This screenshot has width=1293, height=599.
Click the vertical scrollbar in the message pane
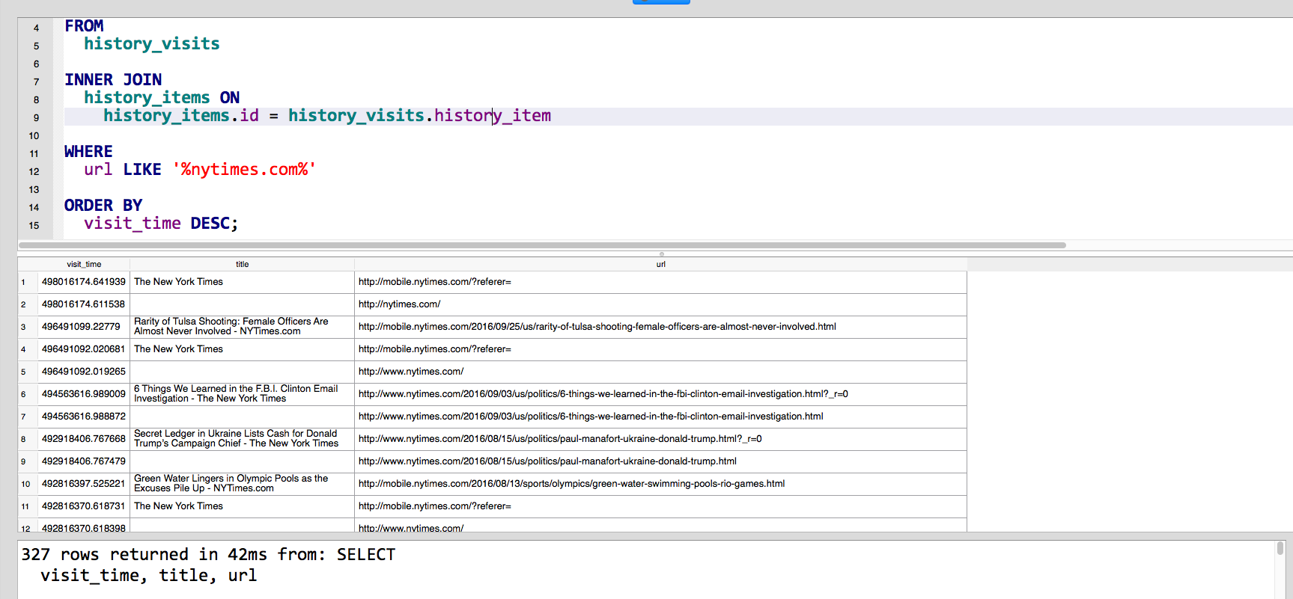tap(1280, 548)
